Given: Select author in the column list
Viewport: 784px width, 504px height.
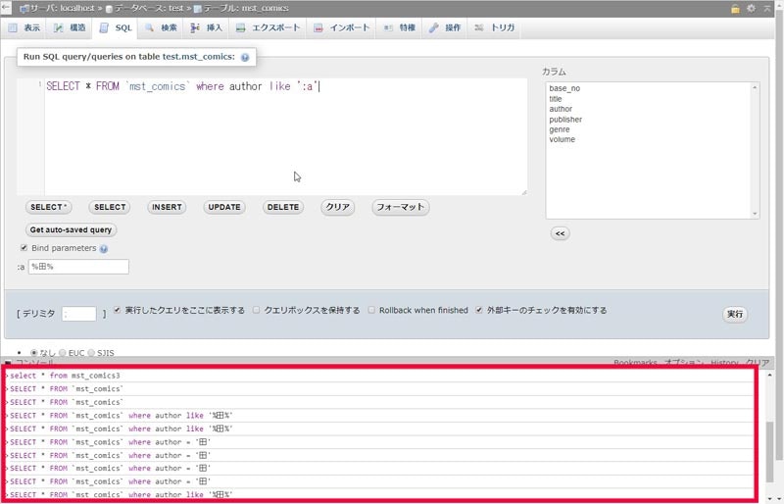Looking at the screenshot, I should (x=561, y=109).
